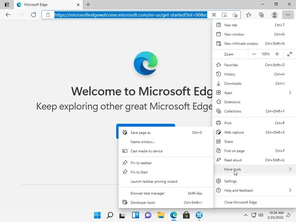This screenshot has width=296, height=222.
Task: Select Cast media to device
Action: 166,151
